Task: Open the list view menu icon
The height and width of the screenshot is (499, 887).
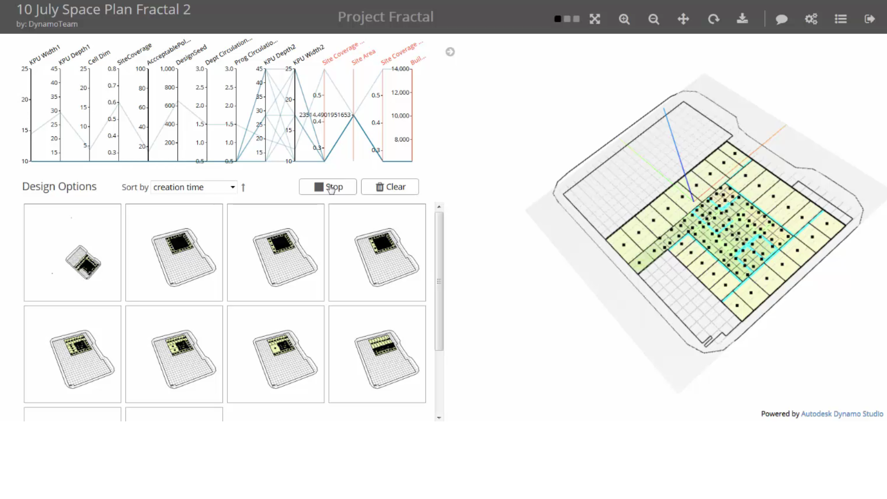Action: click(x=841, y=19)
